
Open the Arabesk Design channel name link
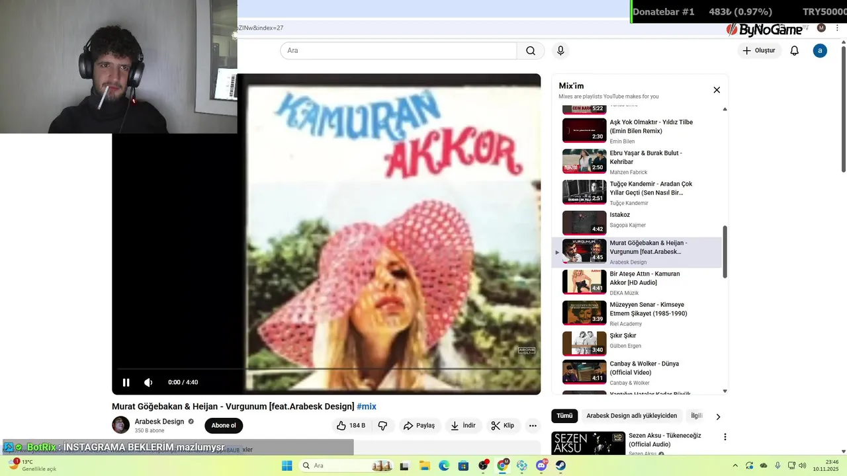tap(159, 422)
